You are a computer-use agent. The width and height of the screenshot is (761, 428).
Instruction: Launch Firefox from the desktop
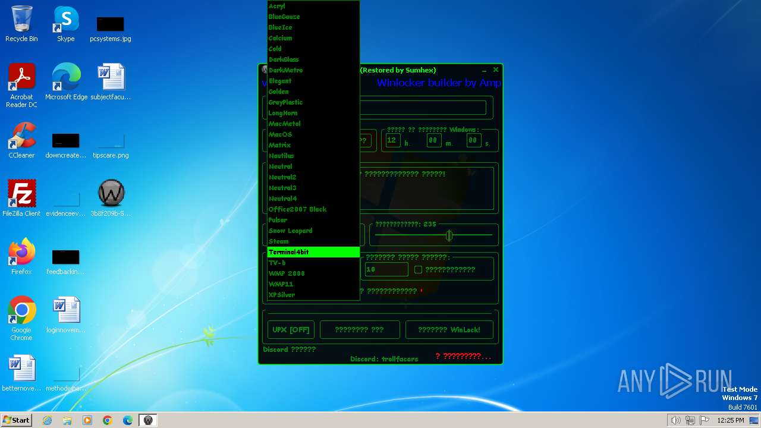(21, 257)
